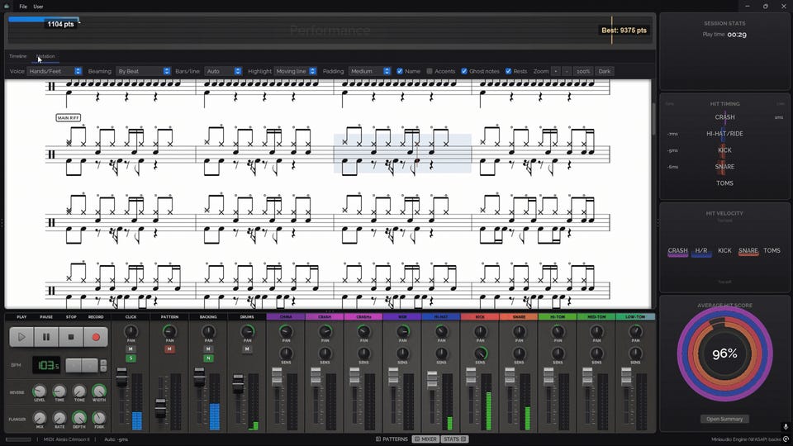793x446 pixels.
Task: Select the Notation tab
Action: 45,56
